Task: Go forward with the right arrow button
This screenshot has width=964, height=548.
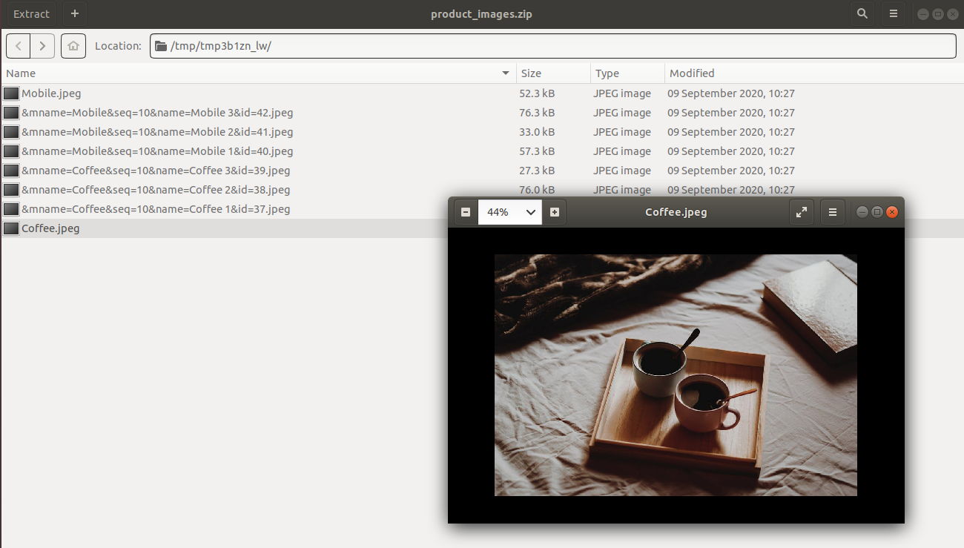Action: coord(43,46)
